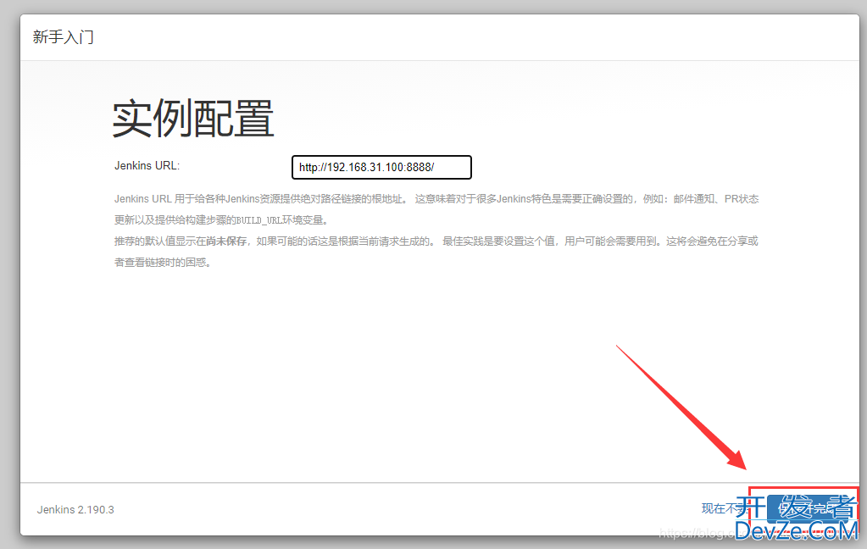This screenshot has width=867, height=549.
Task: Click the 实例配置 heading
Action: pos(193,119)
